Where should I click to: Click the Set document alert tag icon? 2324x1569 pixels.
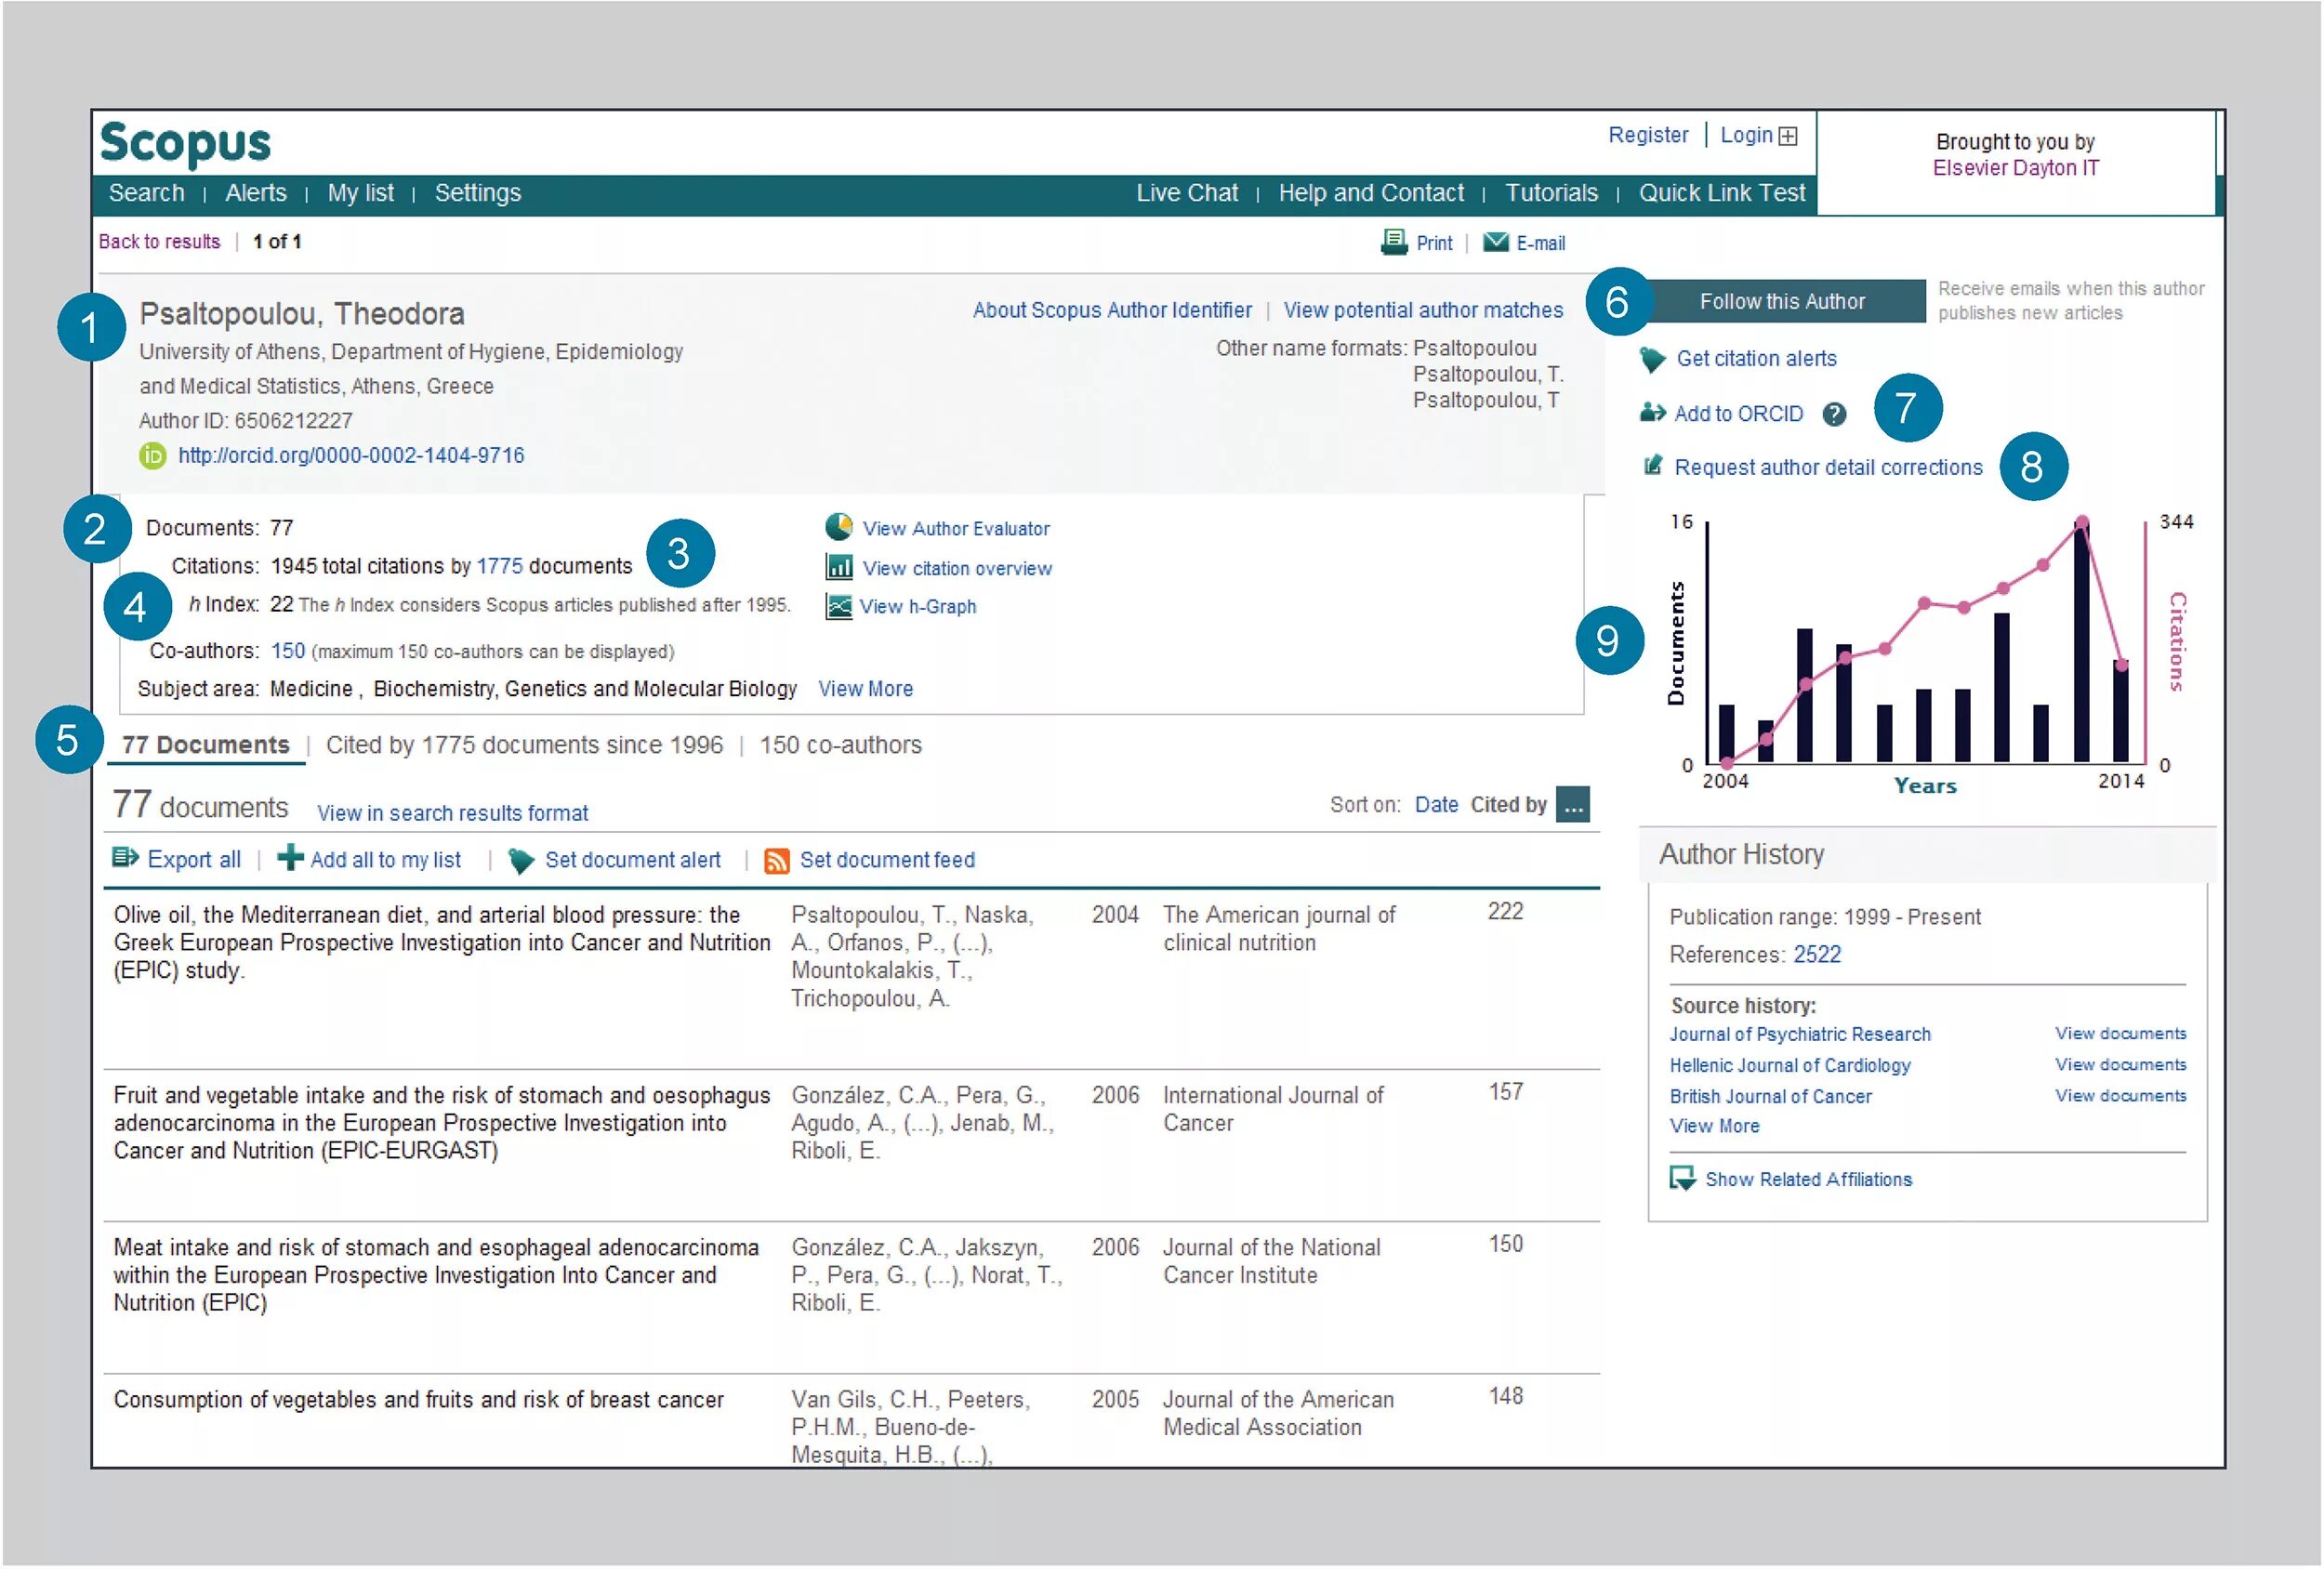coord(521,860)
